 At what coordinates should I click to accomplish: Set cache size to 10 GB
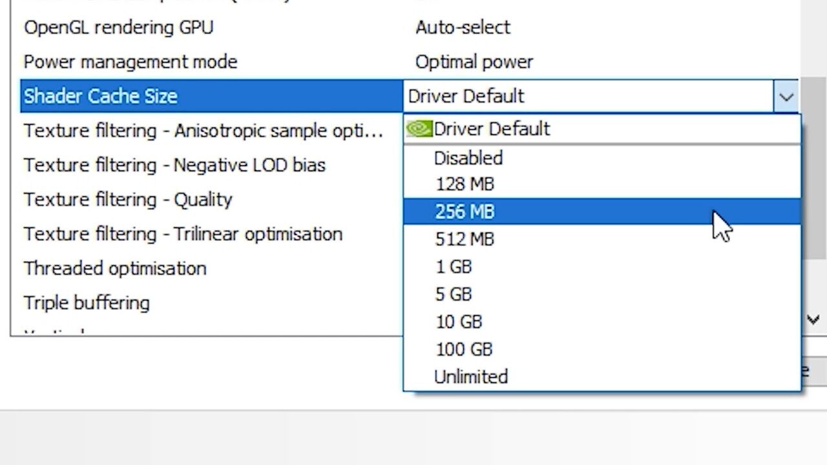pyautogui.click(x=459, y=322)
